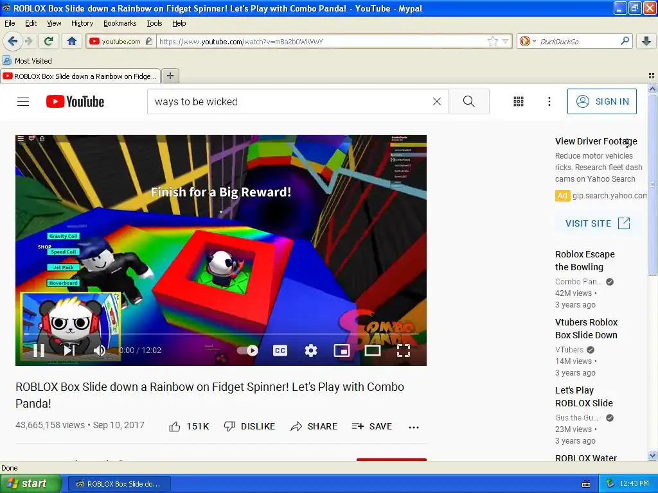Open the File menu
Image resolution: width=658 pixels, height=493 pixels.
pos(10,23)
